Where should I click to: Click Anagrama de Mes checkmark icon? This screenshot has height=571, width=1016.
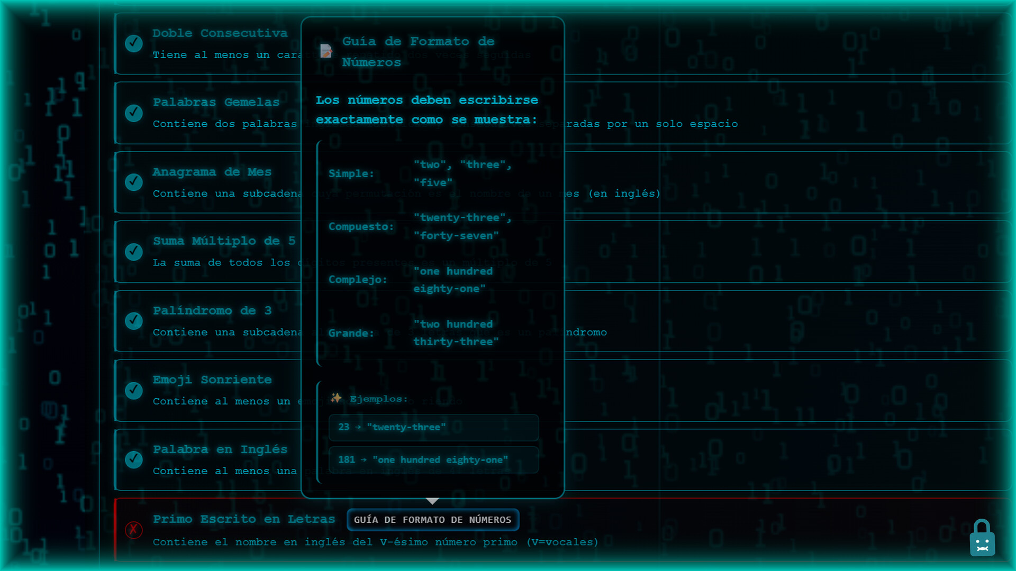pos(133,182)
